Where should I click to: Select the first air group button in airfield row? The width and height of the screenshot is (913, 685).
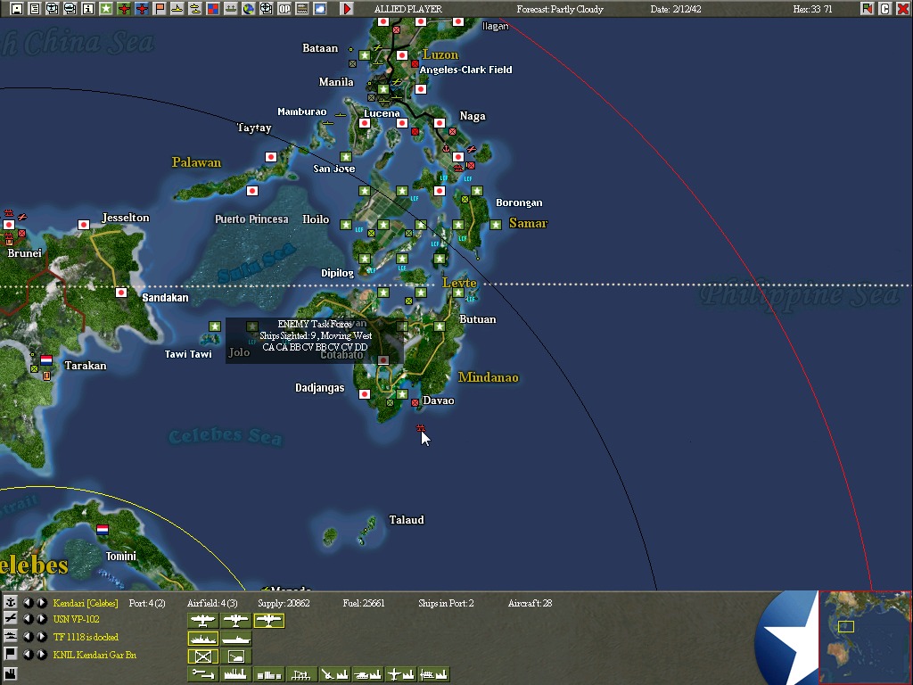point(203,621)
